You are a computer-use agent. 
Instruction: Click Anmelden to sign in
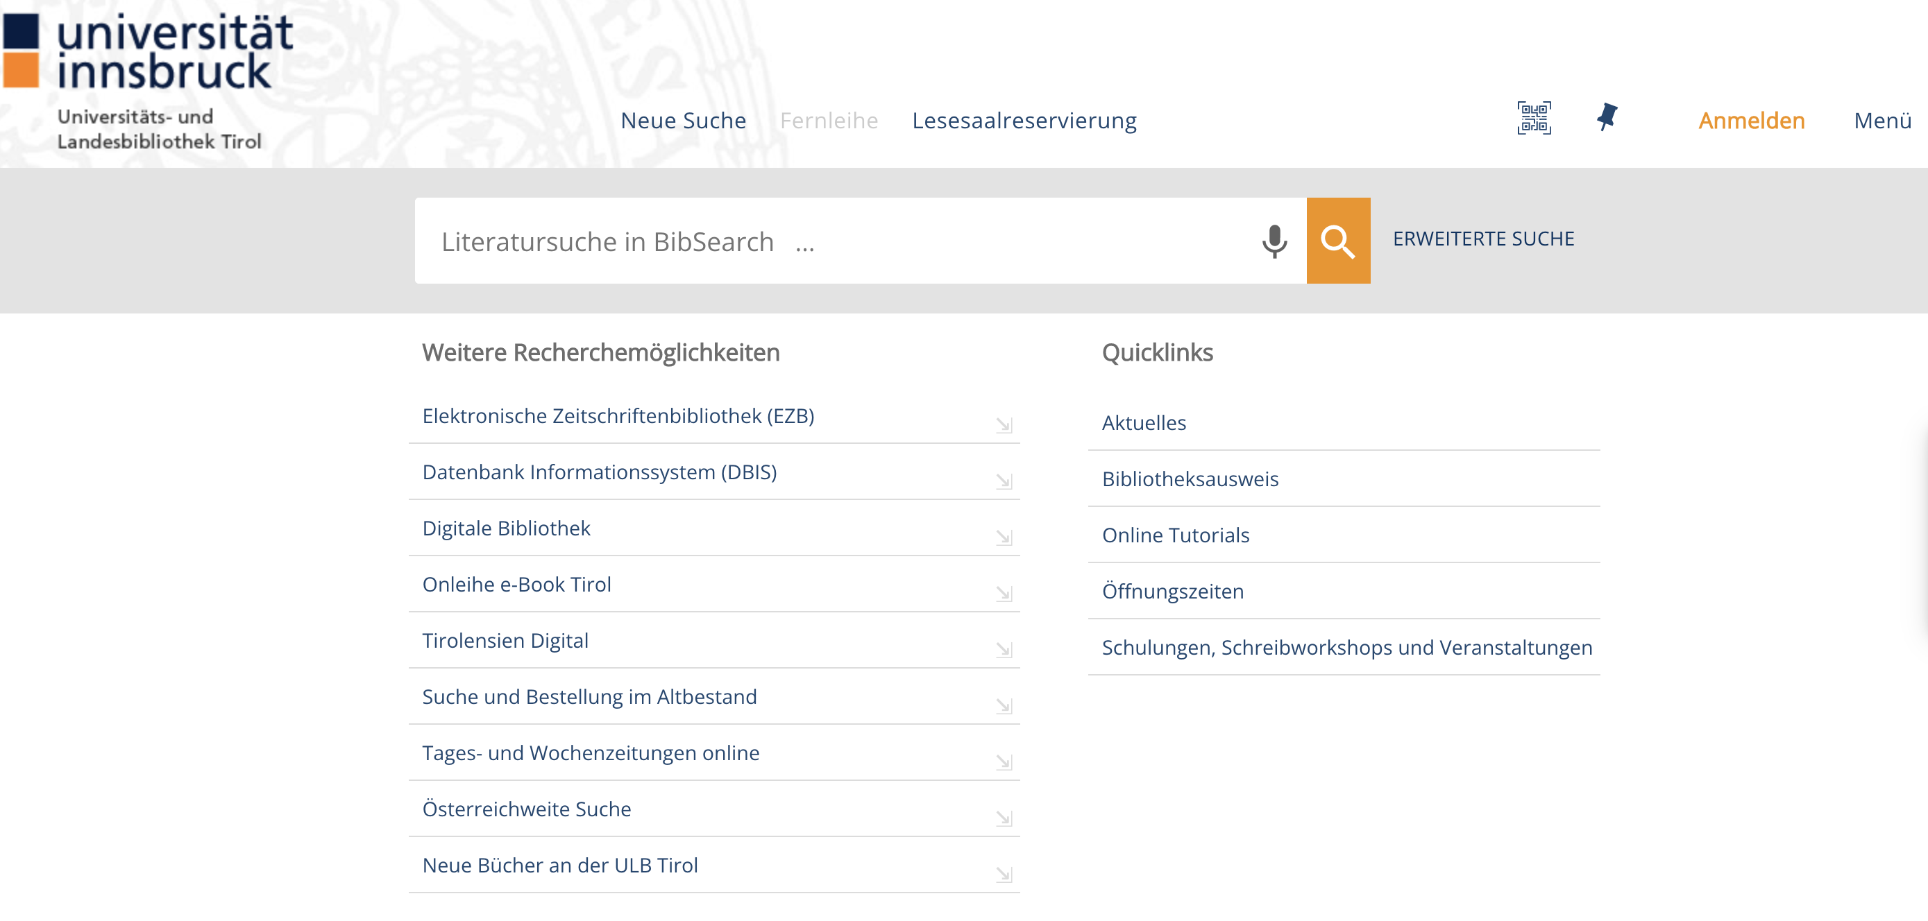1751,121
